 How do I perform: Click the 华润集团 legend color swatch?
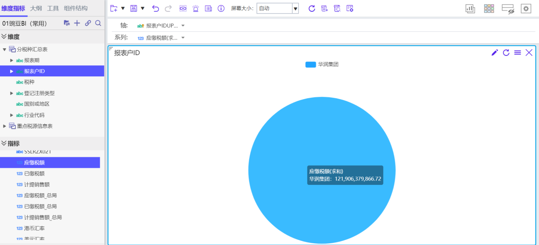[310, 64]
